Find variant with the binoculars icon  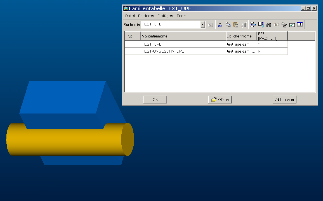[269, 25]
